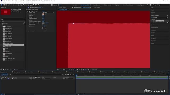Select the Hand tool
Screen dimensions: 170x95
tap(4, 5)
